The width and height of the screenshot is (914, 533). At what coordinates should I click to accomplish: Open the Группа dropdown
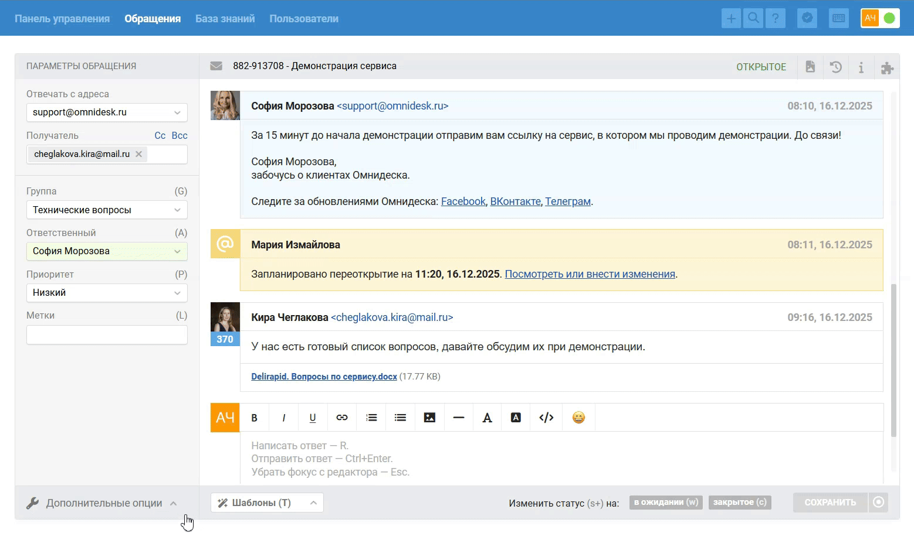(x=107, y=210)
